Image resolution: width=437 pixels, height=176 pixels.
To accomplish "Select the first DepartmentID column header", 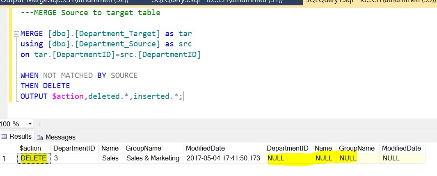I will pyautogui.click(x=75, y=148).
